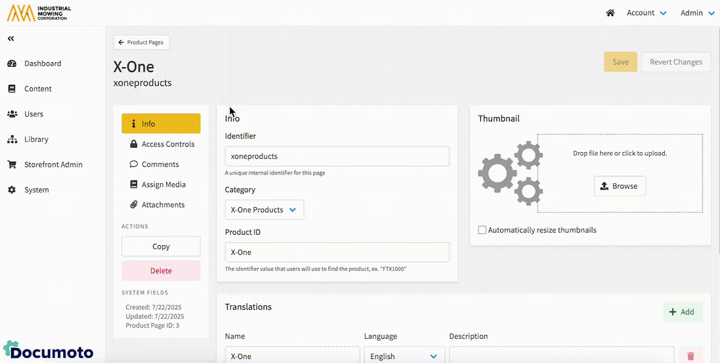Open System settings via the gear icon

point(12,190)
